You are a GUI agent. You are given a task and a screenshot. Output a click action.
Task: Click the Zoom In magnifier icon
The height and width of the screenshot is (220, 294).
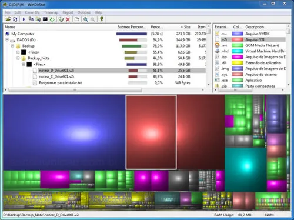86,19
